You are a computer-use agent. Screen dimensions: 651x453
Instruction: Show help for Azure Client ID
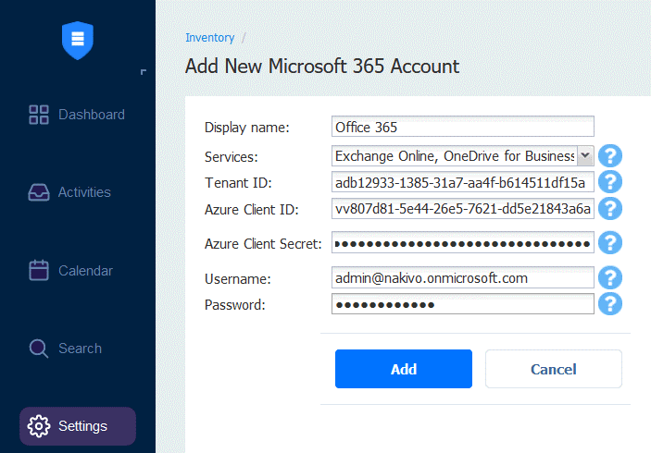610,209
